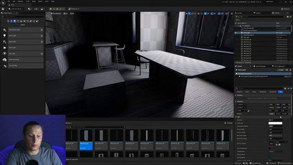Open the viewport options hamburger menu
Screen dimensions: 293x165
48,13
